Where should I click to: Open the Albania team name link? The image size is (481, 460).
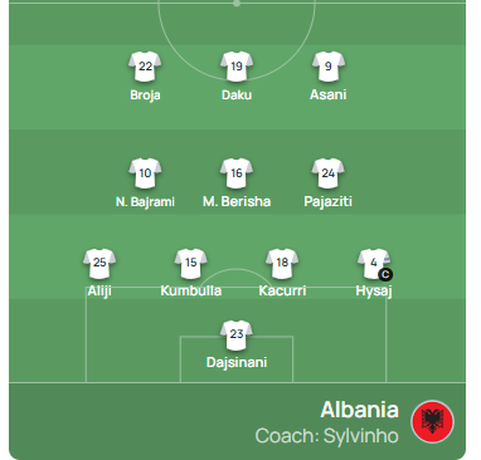(360, 410)
